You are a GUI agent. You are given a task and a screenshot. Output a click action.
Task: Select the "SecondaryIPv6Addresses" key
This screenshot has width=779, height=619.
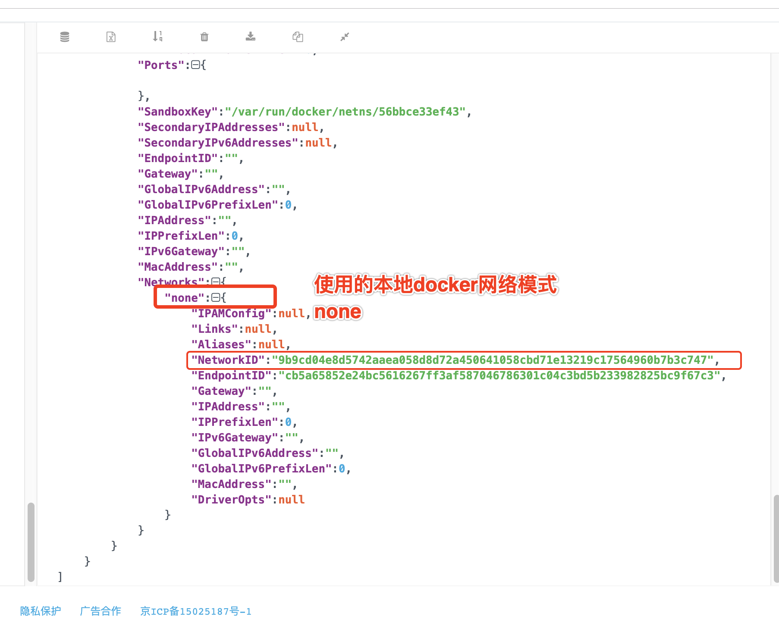pyautogui.click(x=218, y=143)
